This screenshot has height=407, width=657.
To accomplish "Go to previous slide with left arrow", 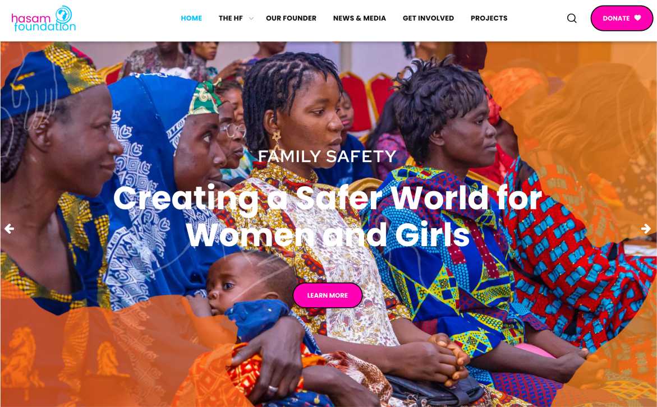I will coord(9,229).
